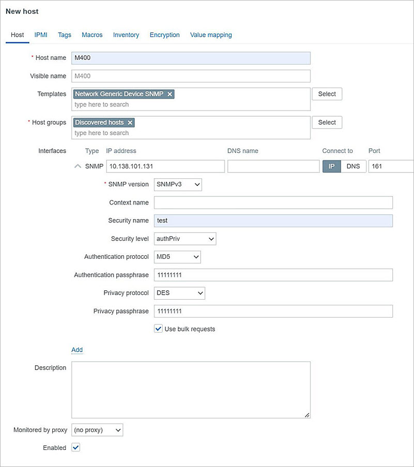Click Select next to Host groups
The image size is (414, 467).
[327, 122]
